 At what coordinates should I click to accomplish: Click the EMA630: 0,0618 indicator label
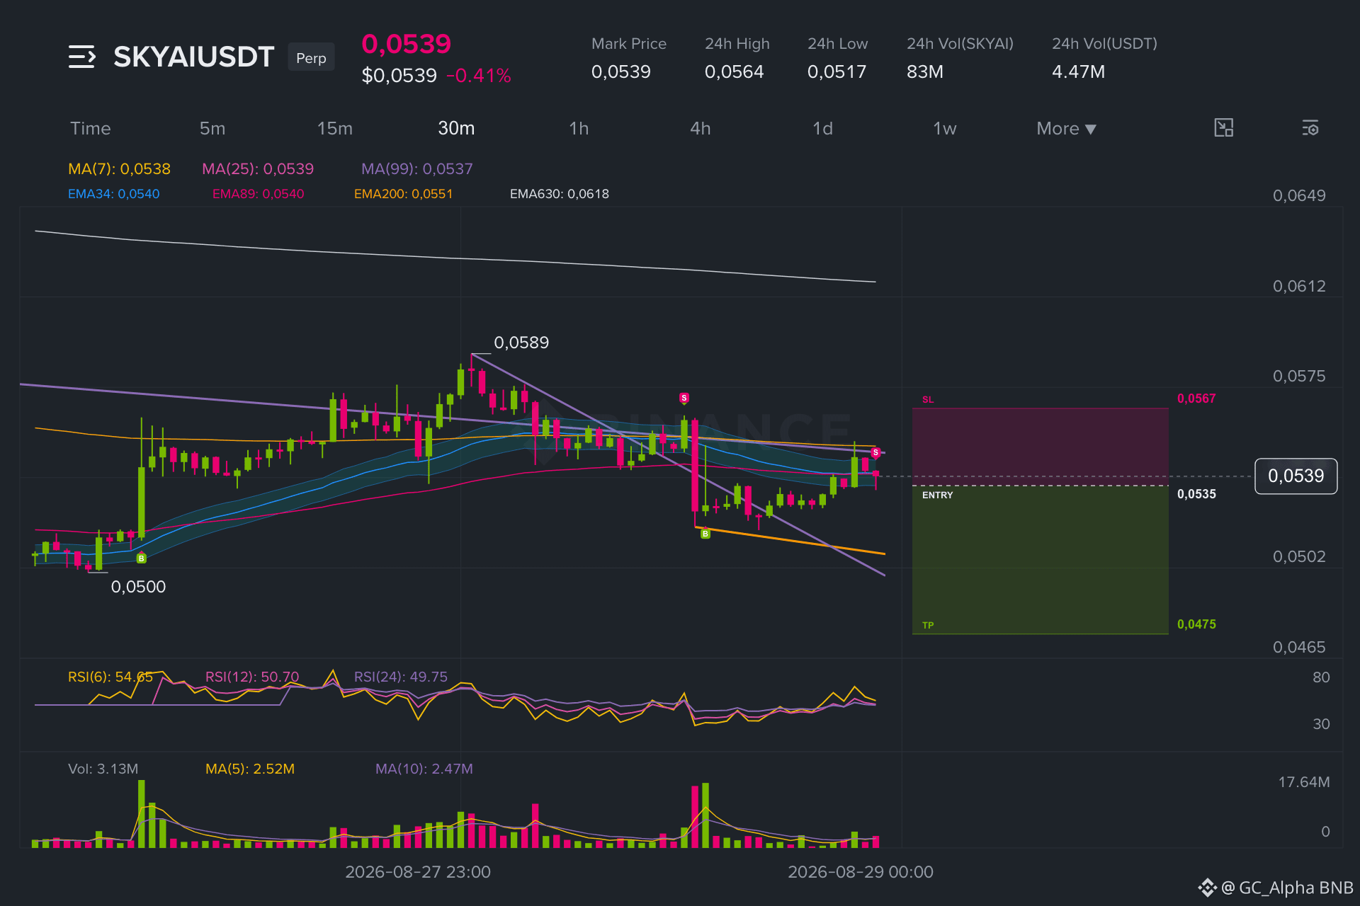pos(560,194)
